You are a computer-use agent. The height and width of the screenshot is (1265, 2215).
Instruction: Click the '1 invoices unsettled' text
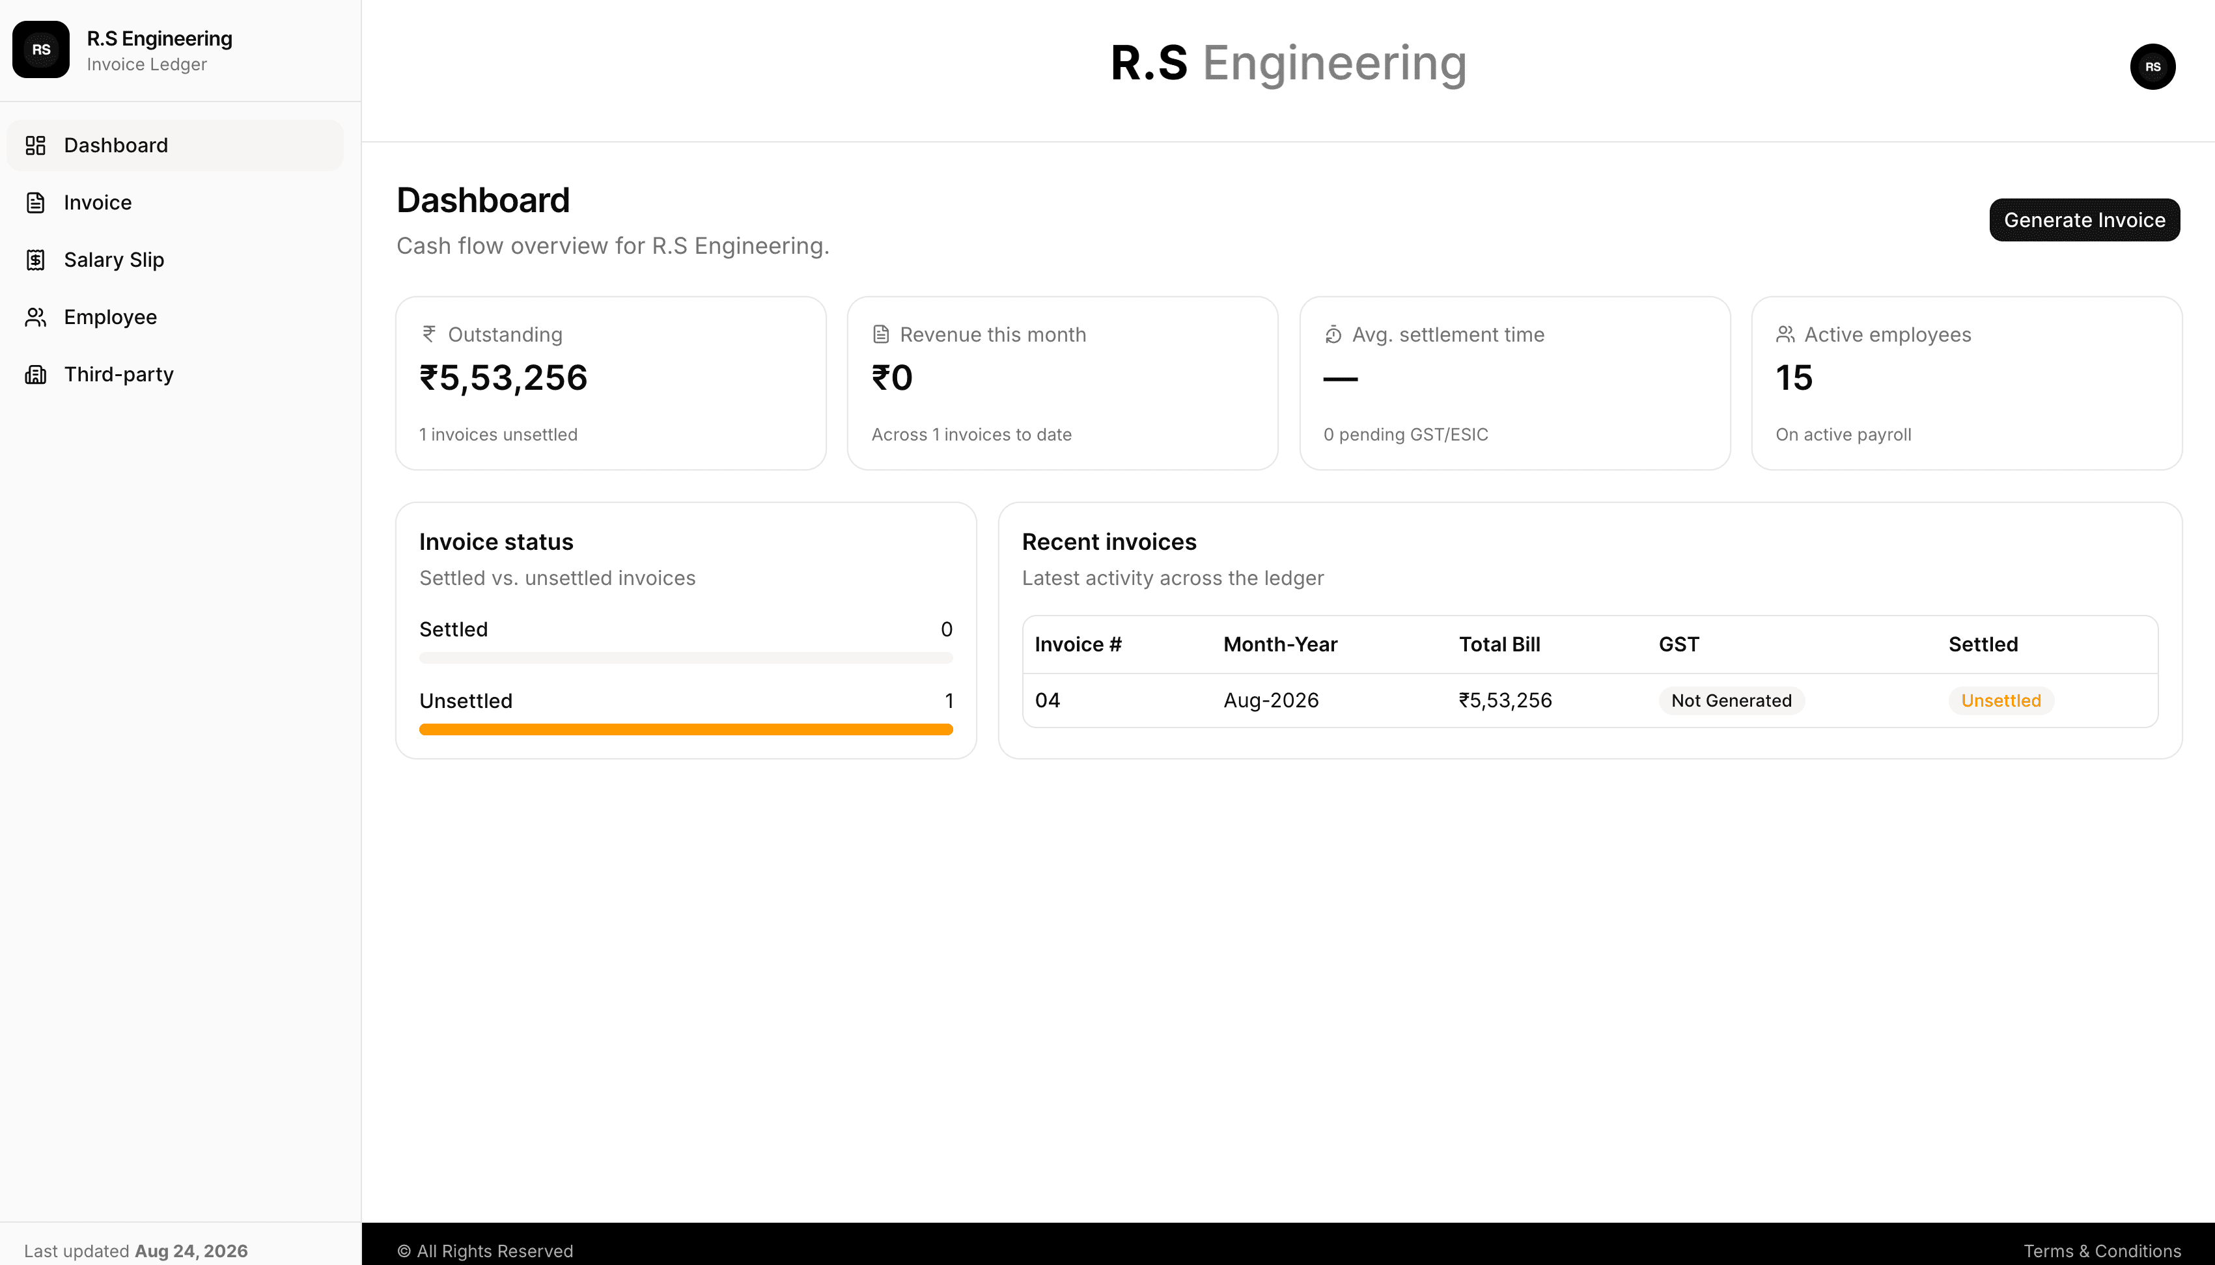click(x=498, y=435)
